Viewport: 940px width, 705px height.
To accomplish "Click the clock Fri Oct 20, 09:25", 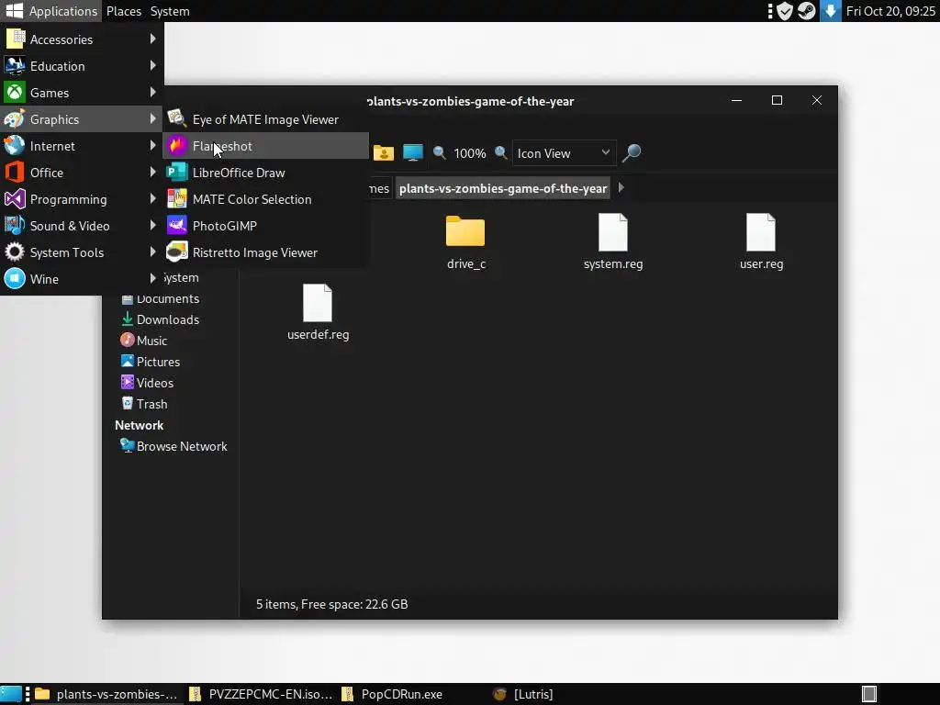I will (890, 11).
